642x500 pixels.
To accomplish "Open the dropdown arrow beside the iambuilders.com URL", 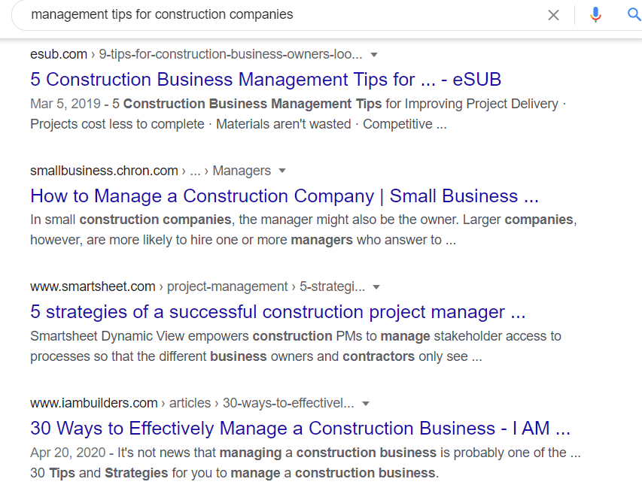I will coord(365,403).
